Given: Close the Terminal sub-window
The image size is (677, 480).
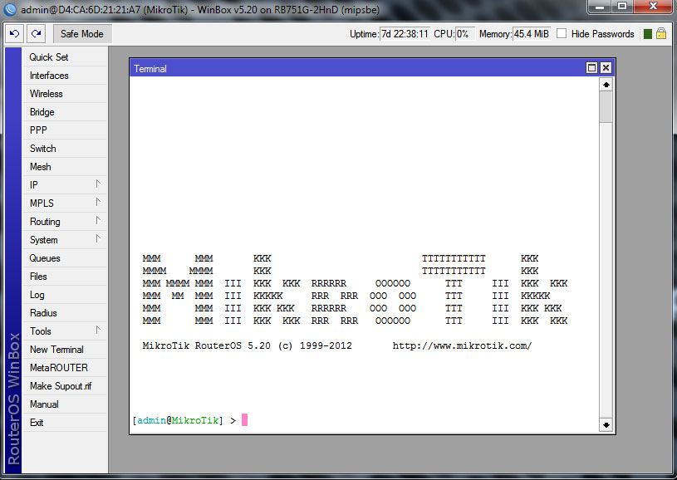Looking at the screenshot, I should pyautogui.click(x=606, y=68).
